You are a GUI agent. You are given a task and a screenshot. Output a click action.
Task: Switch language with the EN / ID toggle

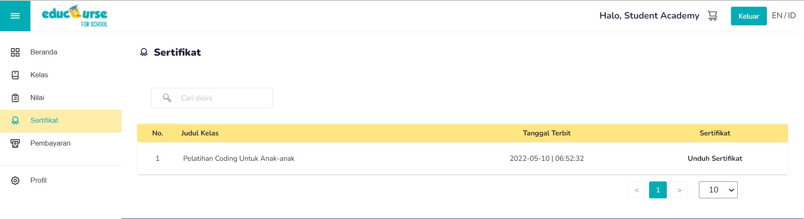784,16
